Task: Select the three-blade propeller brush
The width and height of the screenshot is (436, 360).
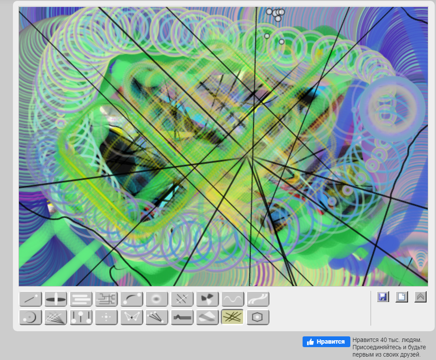Action: point(207,299)
